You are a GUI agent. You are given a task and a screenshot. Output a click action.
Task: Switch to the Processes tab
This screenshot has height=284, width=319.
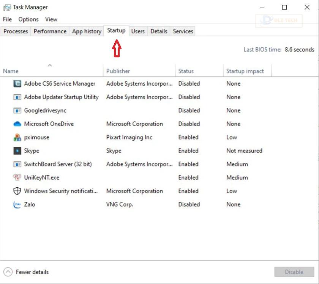(x=16, y=31)
